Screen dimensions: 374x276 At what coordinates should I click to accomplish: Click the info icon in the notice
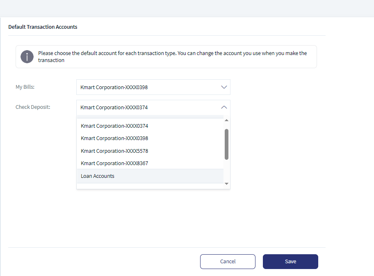point(27,57)
